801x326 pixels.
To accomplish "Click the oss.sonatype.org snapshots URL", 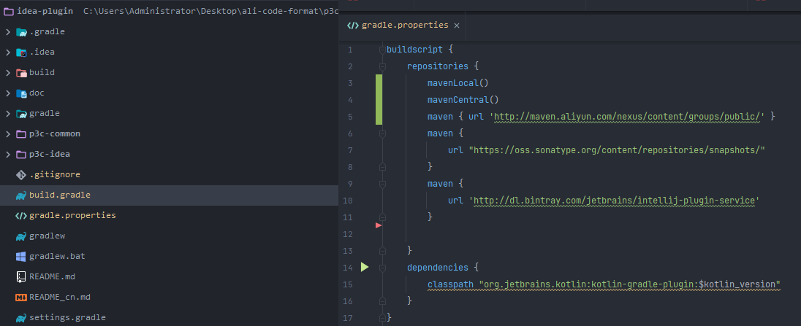I will [617, 150].
